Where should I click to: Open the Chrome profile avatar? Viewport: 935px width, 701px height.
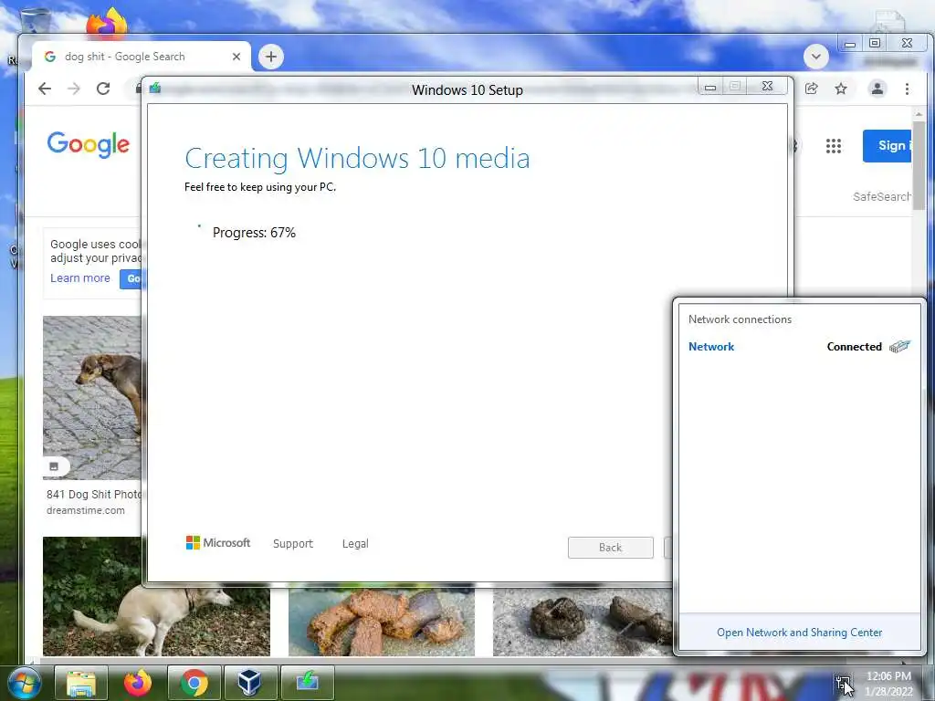click(877, 89)
